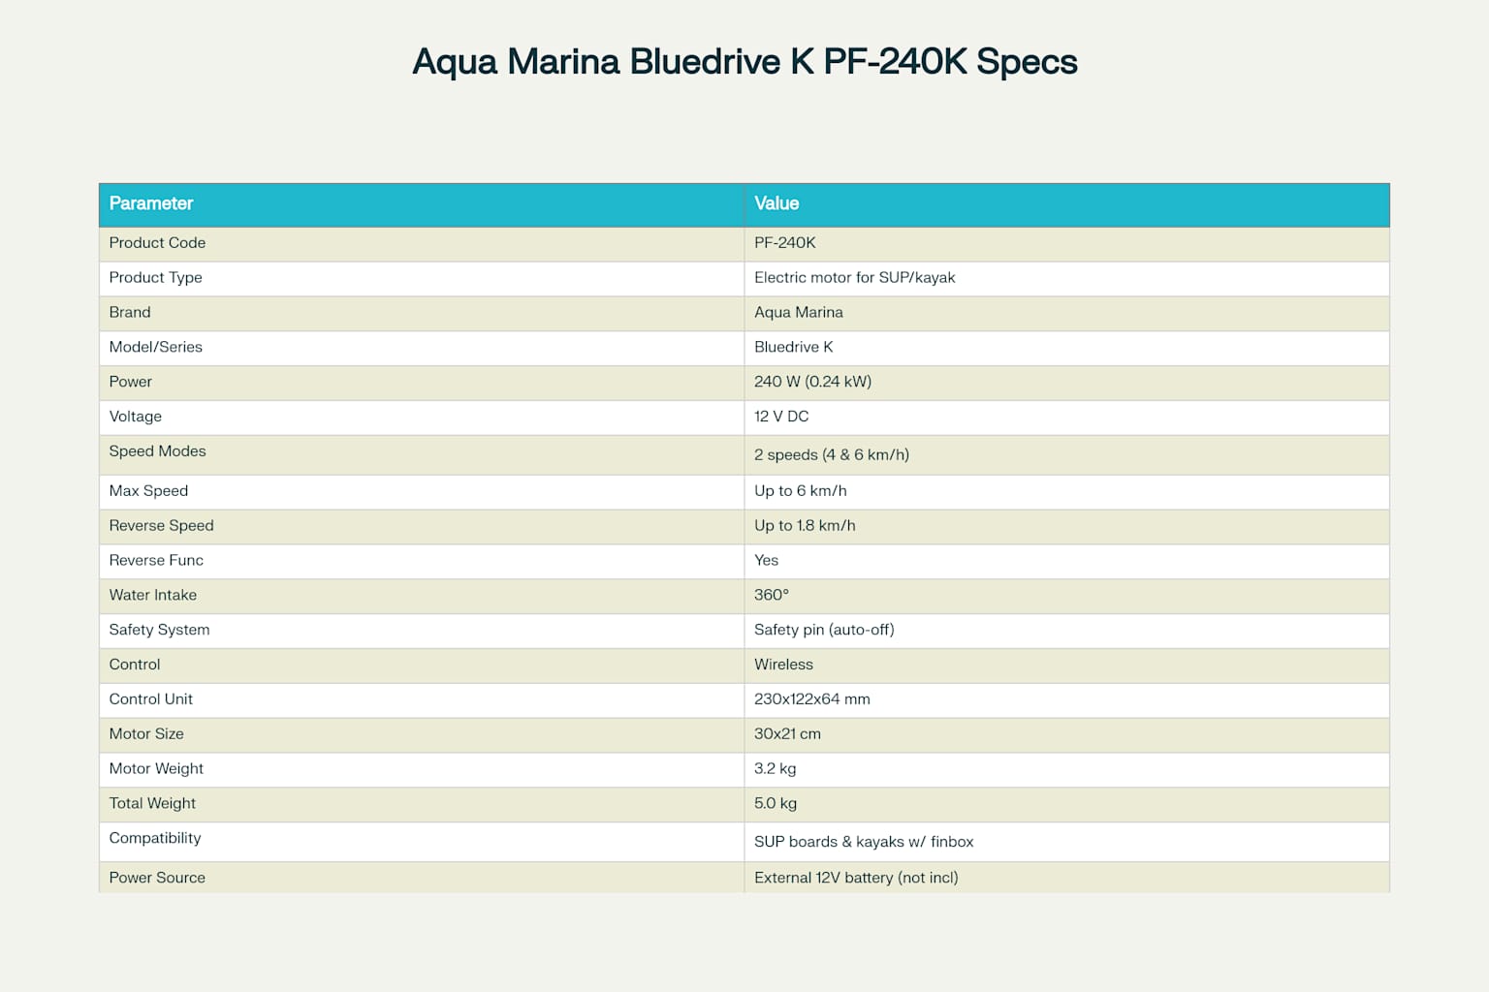The image size is (1489, 992).
Task: Select the Voltage label cell
Action: (135, 417)
